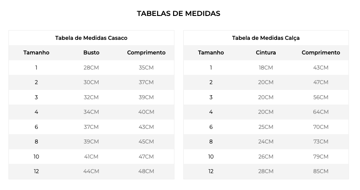Screen dimensions: 360x190
Task: Click the 79CM comprimento value
Action: pyautogui.click(x=320, y=157)
